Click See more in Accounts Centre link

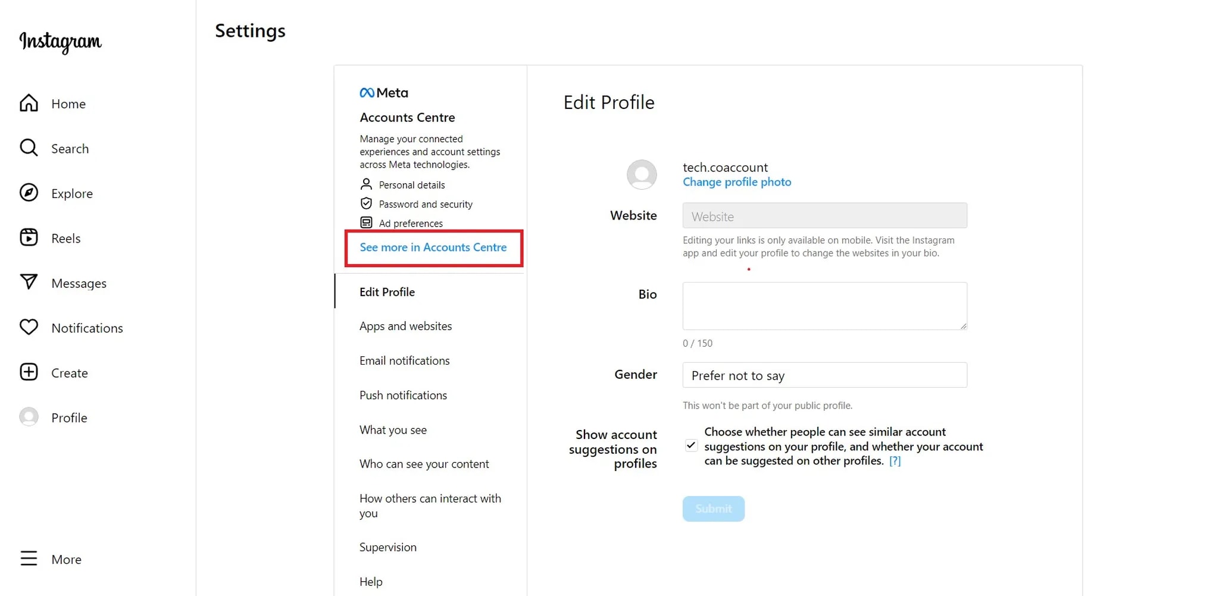pos(433,247)
